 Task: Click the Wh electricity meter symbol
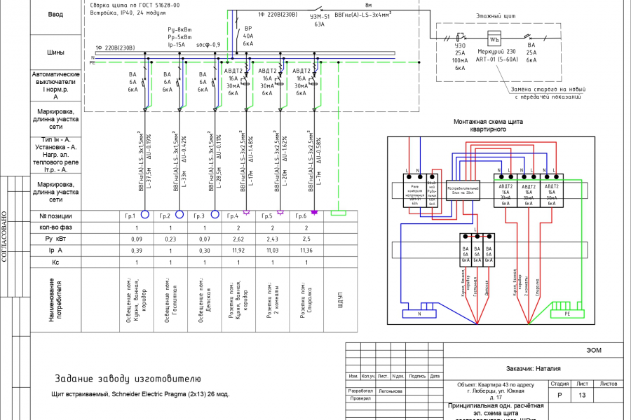tap(494, 39)
